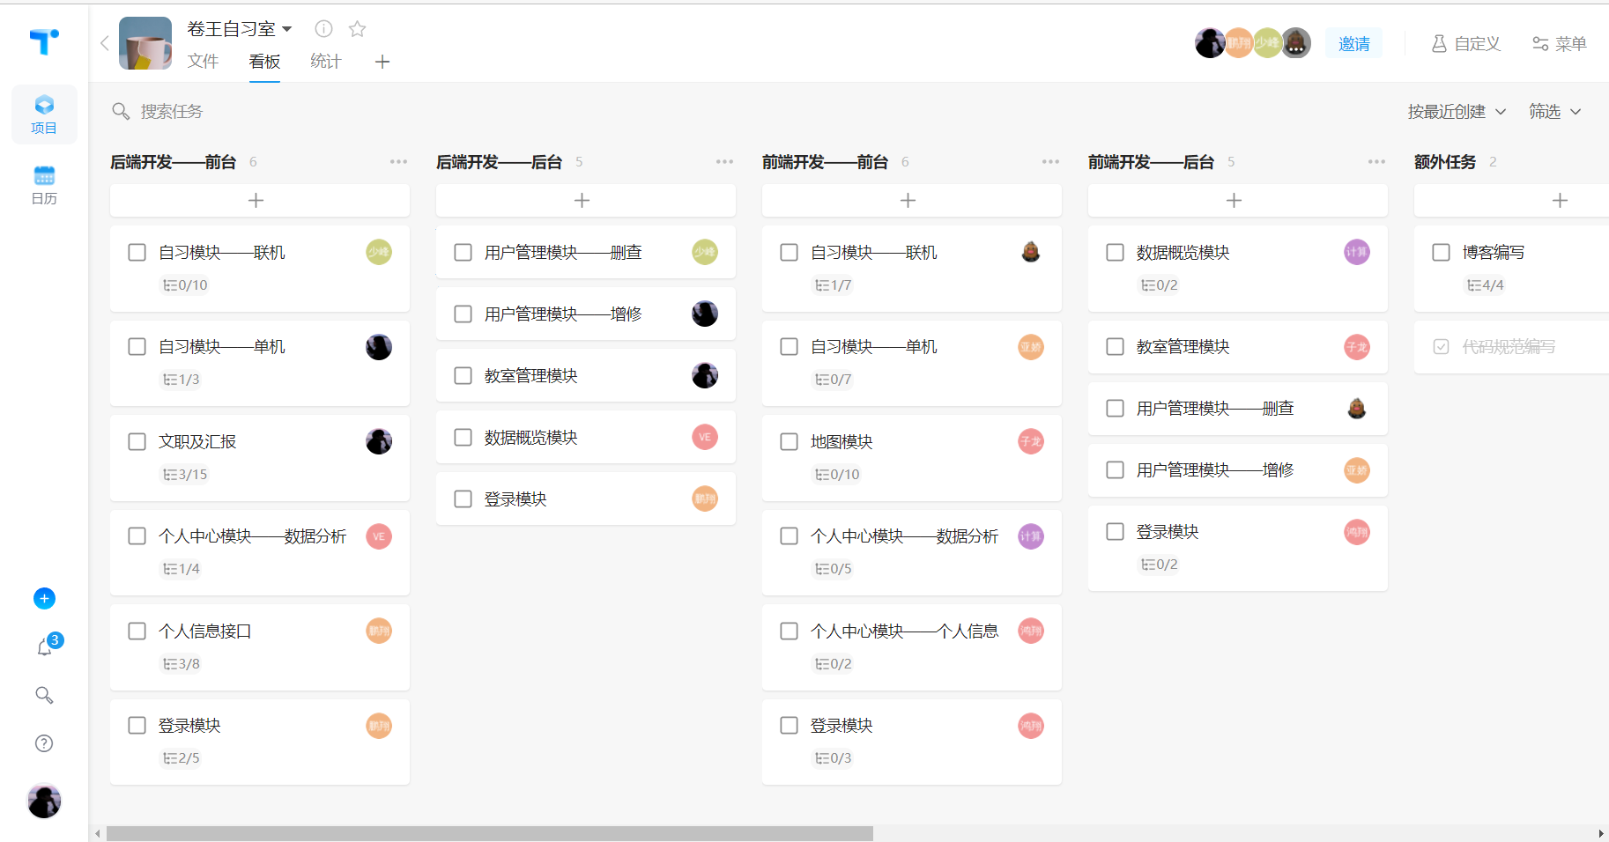Click the 额外任务 column title

point(1445,162)
